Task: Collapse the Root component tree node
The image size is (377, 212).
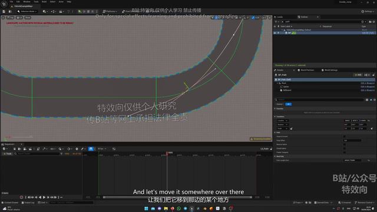Action: coord(277,83)
